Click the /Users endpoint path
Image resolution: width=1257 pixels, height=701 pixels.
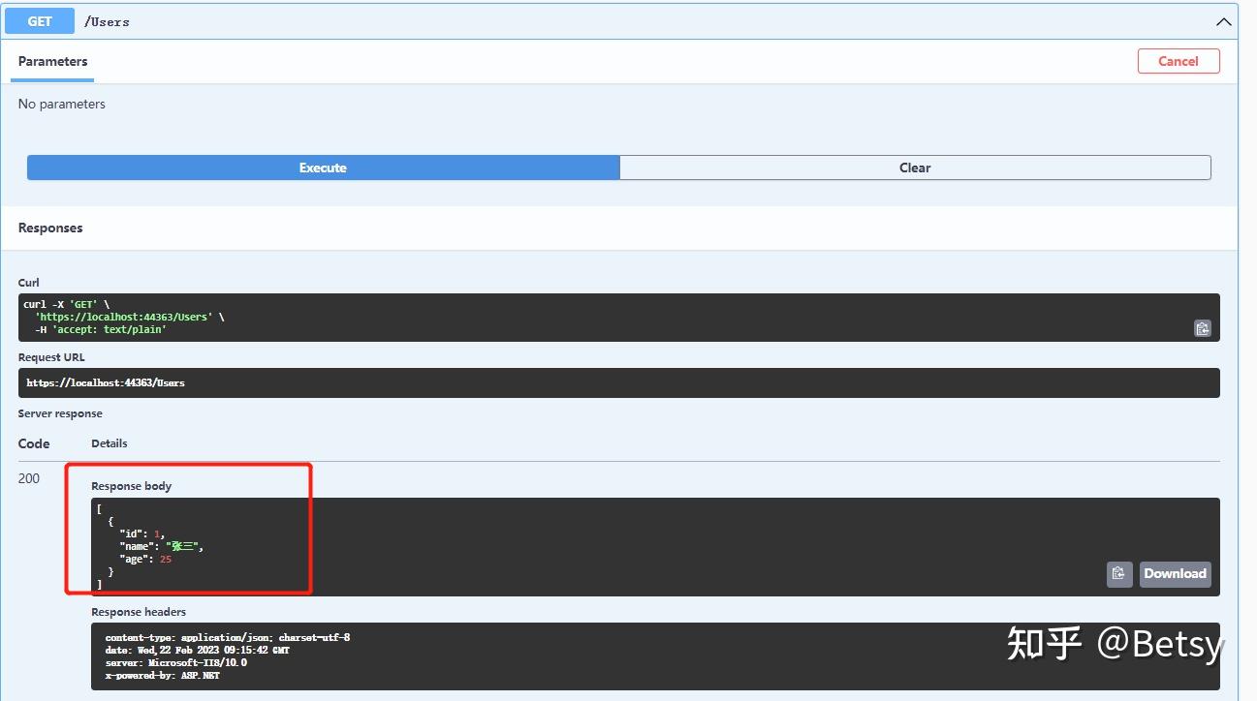click(107, 21)
